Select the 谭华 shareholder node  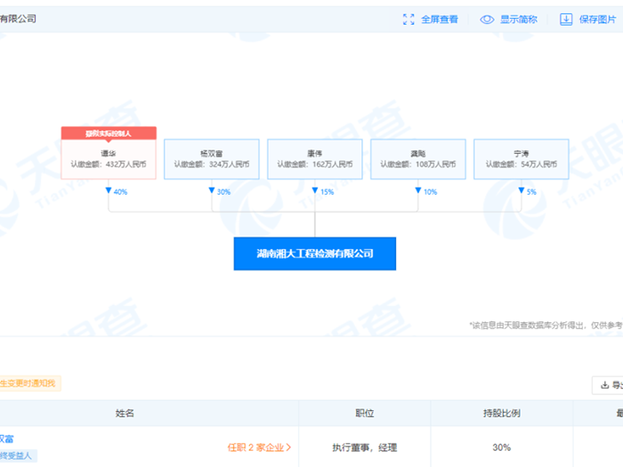click(x=109, y=159)
